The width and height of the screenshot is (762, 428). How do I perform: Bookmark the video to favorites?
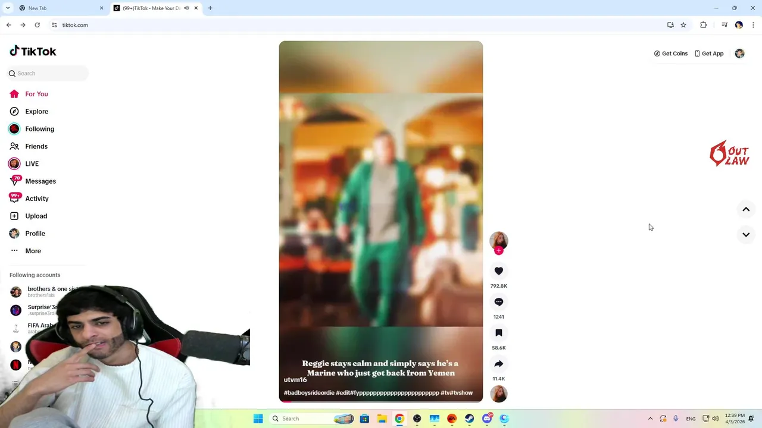click(499, 333)
